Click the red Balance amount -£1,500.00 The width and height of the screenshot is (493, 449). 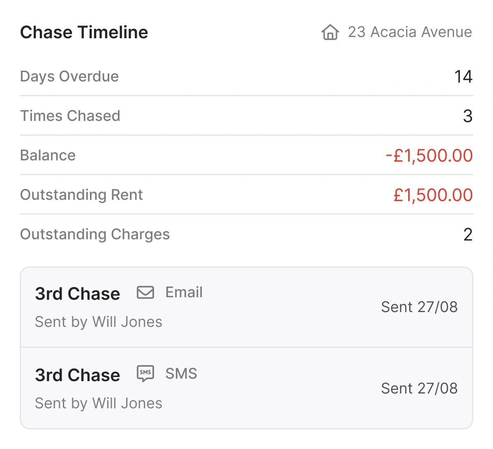click(x=428, y=155)
